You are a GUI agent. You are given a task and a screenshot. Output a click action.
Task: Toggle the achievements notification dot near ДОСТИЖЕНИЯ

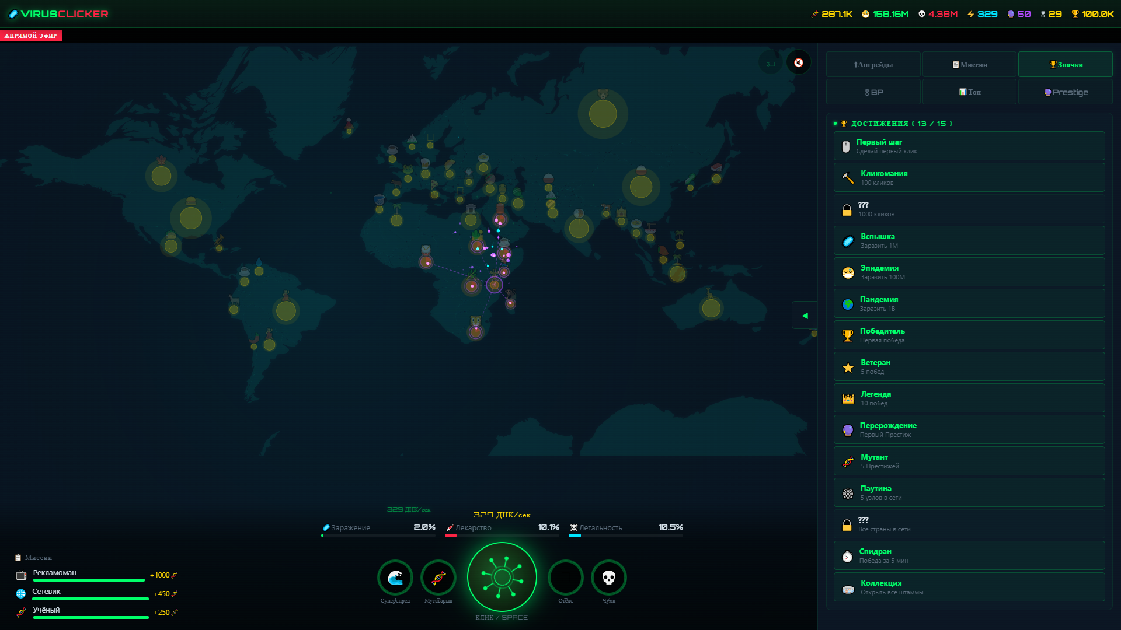tap(835, 124)
